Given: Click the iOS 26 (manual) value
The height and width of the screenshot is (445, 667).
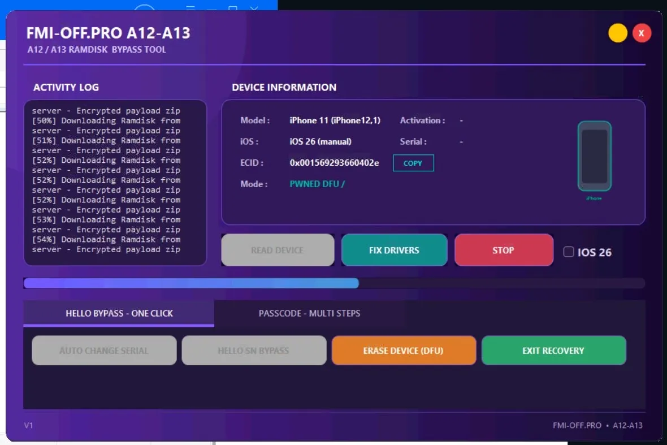Looking at the screenshot, I should tap(320, 142).
